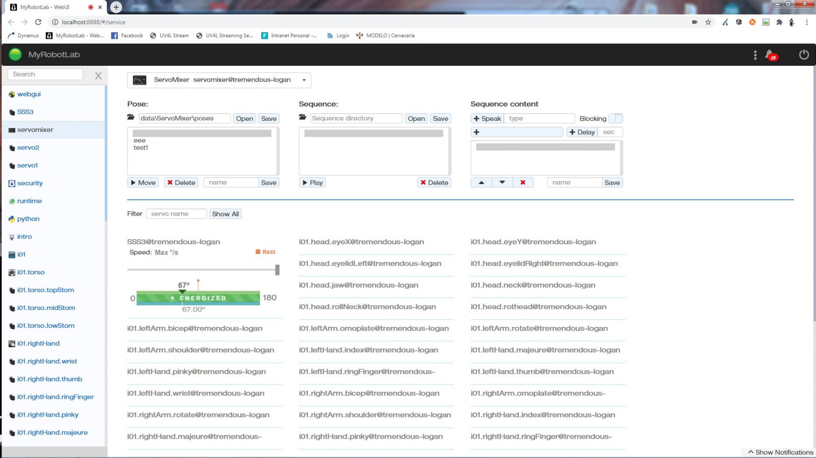Screen dimensions: 816x458
Task: Click the sidebar Search field
Action: coord(45,74)
